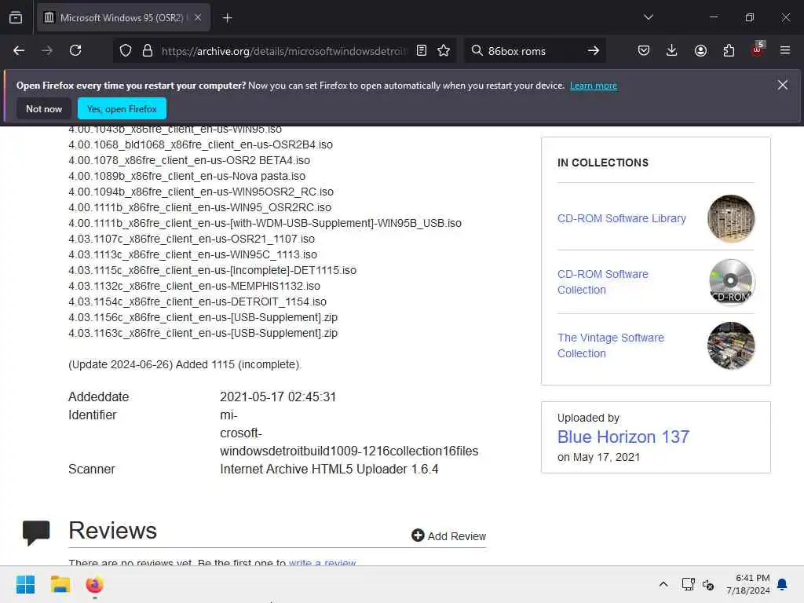Select text 4.03.1107c OSR21_1107.iso line

click(192, 239)
